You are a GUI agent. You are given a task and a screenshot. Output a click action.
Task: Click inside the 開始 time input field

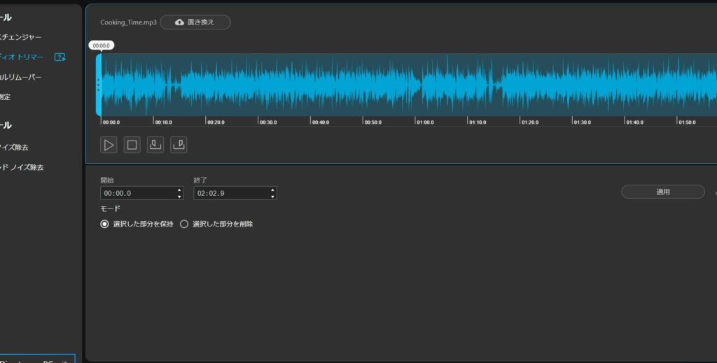pyautogui.click(x=137, y=193)
